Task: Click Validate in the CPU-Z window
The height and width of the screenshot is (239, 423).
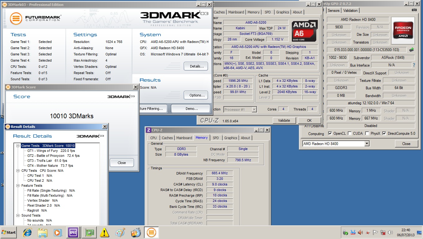Action: 284,120
